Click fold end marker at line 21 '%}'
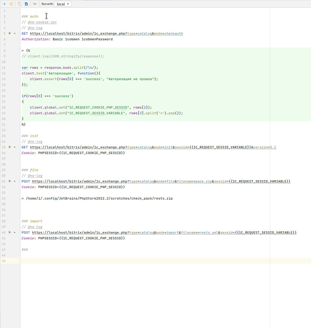This screenshot has height=328, width=311. pos(20,124)
